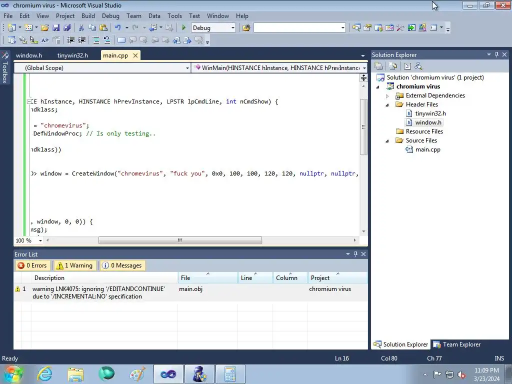512x384 pixels.
Task: Undo the last edit via toolbar arrow
Action: tap(118, 28)
